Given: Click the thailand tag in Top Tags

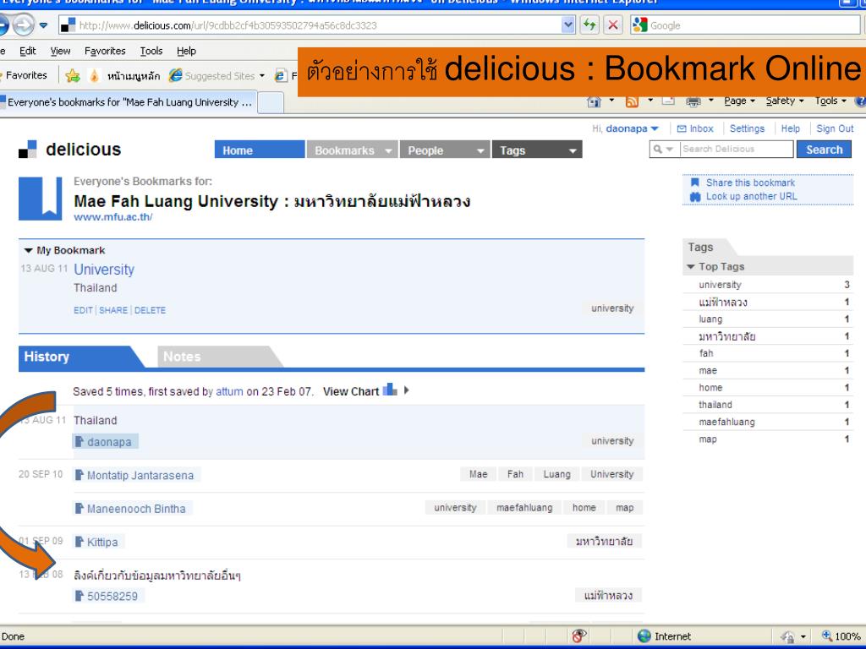Looking at the screenshot, I should (715, 405).
